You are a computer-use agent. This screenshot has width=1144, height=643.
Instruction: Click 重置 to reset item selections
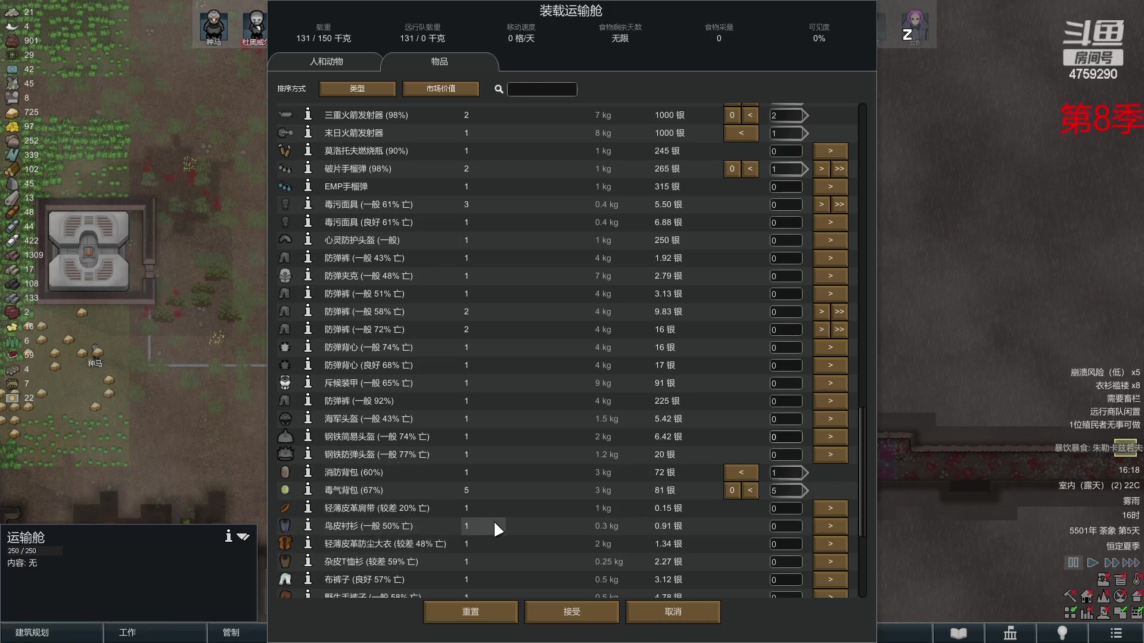tap(470, 611)
